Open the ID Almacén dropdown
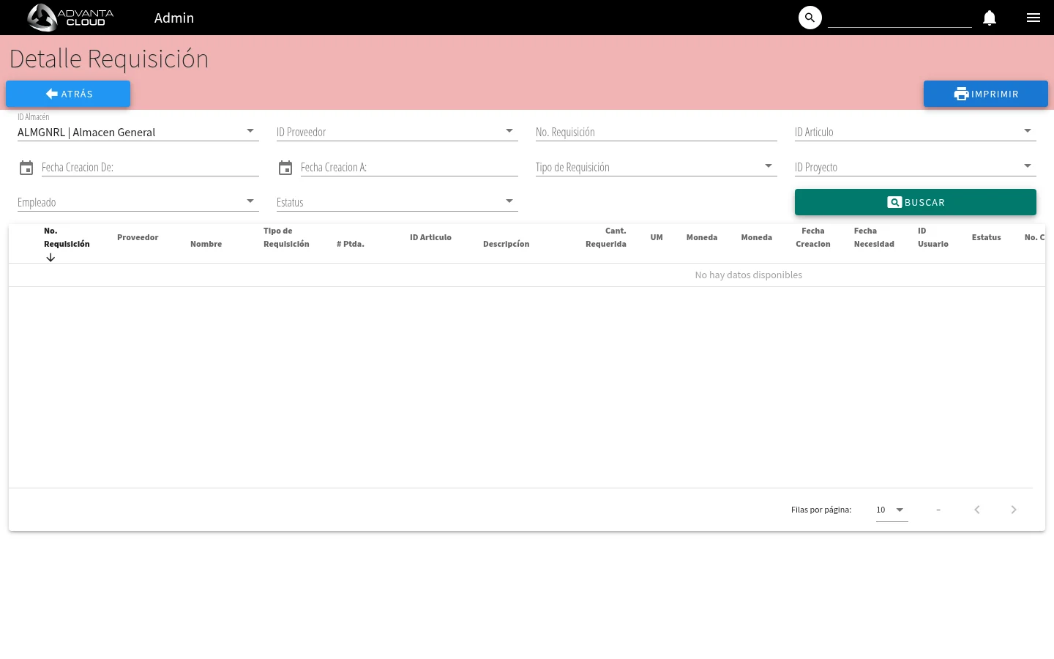This screenshot has width=1054, height=659. [x=138, y=132]
